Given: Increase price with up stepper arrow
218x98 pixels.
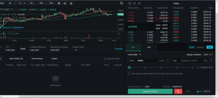Looking at the screenshot, I should tap(168, 59).
